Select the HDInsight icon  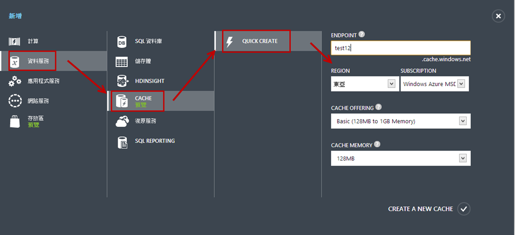tap(122, 81)
